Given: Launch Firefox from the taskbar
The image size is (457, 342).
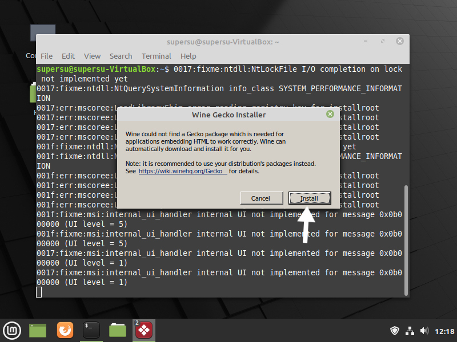Looking at the screenshot, I should point(65,330).
